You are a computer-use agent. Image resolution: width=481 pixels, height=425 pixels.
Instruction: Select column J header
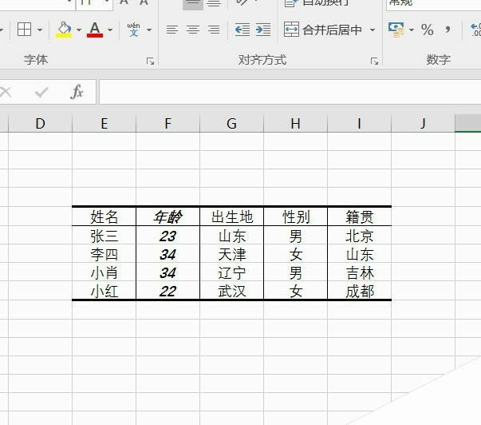423,123
